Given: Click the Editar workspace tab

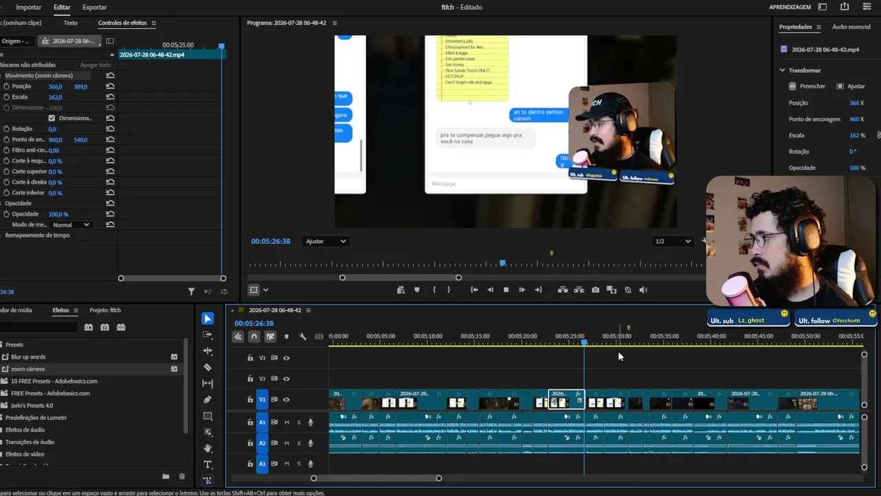Looking at the screenshot, I should coord(62,7).
